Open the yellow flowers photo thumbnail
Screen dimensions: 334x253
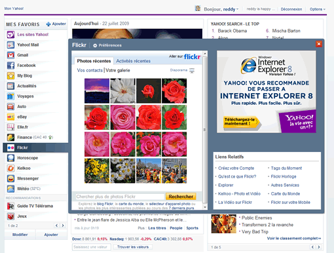(97, 170)
